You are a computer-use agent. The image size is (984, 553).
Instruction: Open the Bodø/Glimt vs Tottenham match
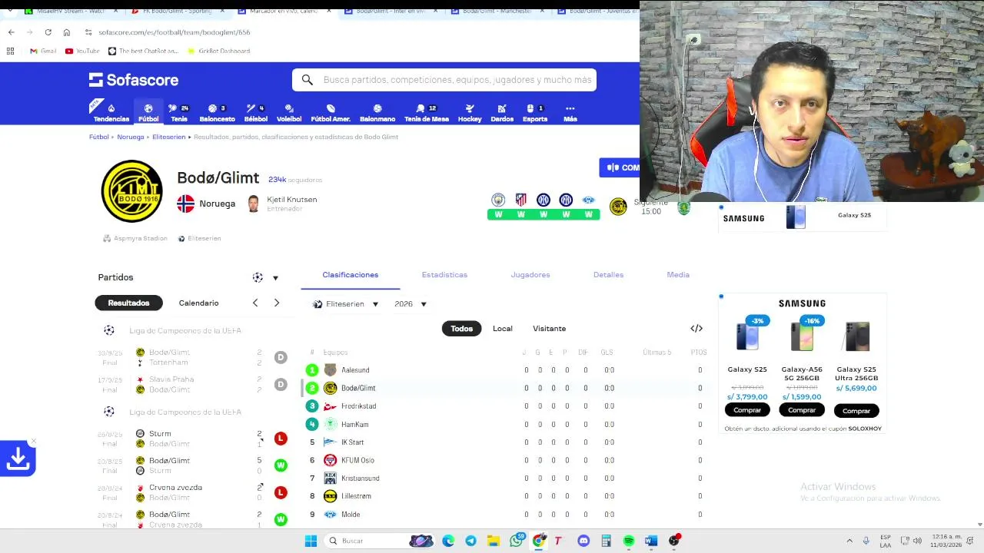coord(191,357)
